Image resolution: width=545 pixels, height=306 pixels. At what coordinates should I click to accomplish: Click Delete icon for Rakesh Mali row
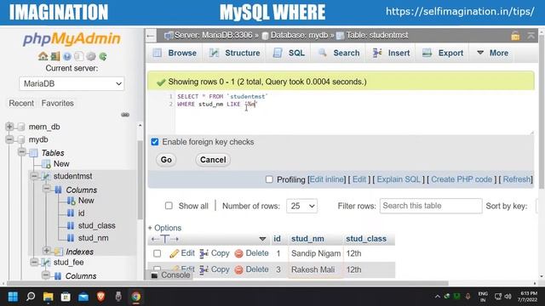tap(238, 269)
